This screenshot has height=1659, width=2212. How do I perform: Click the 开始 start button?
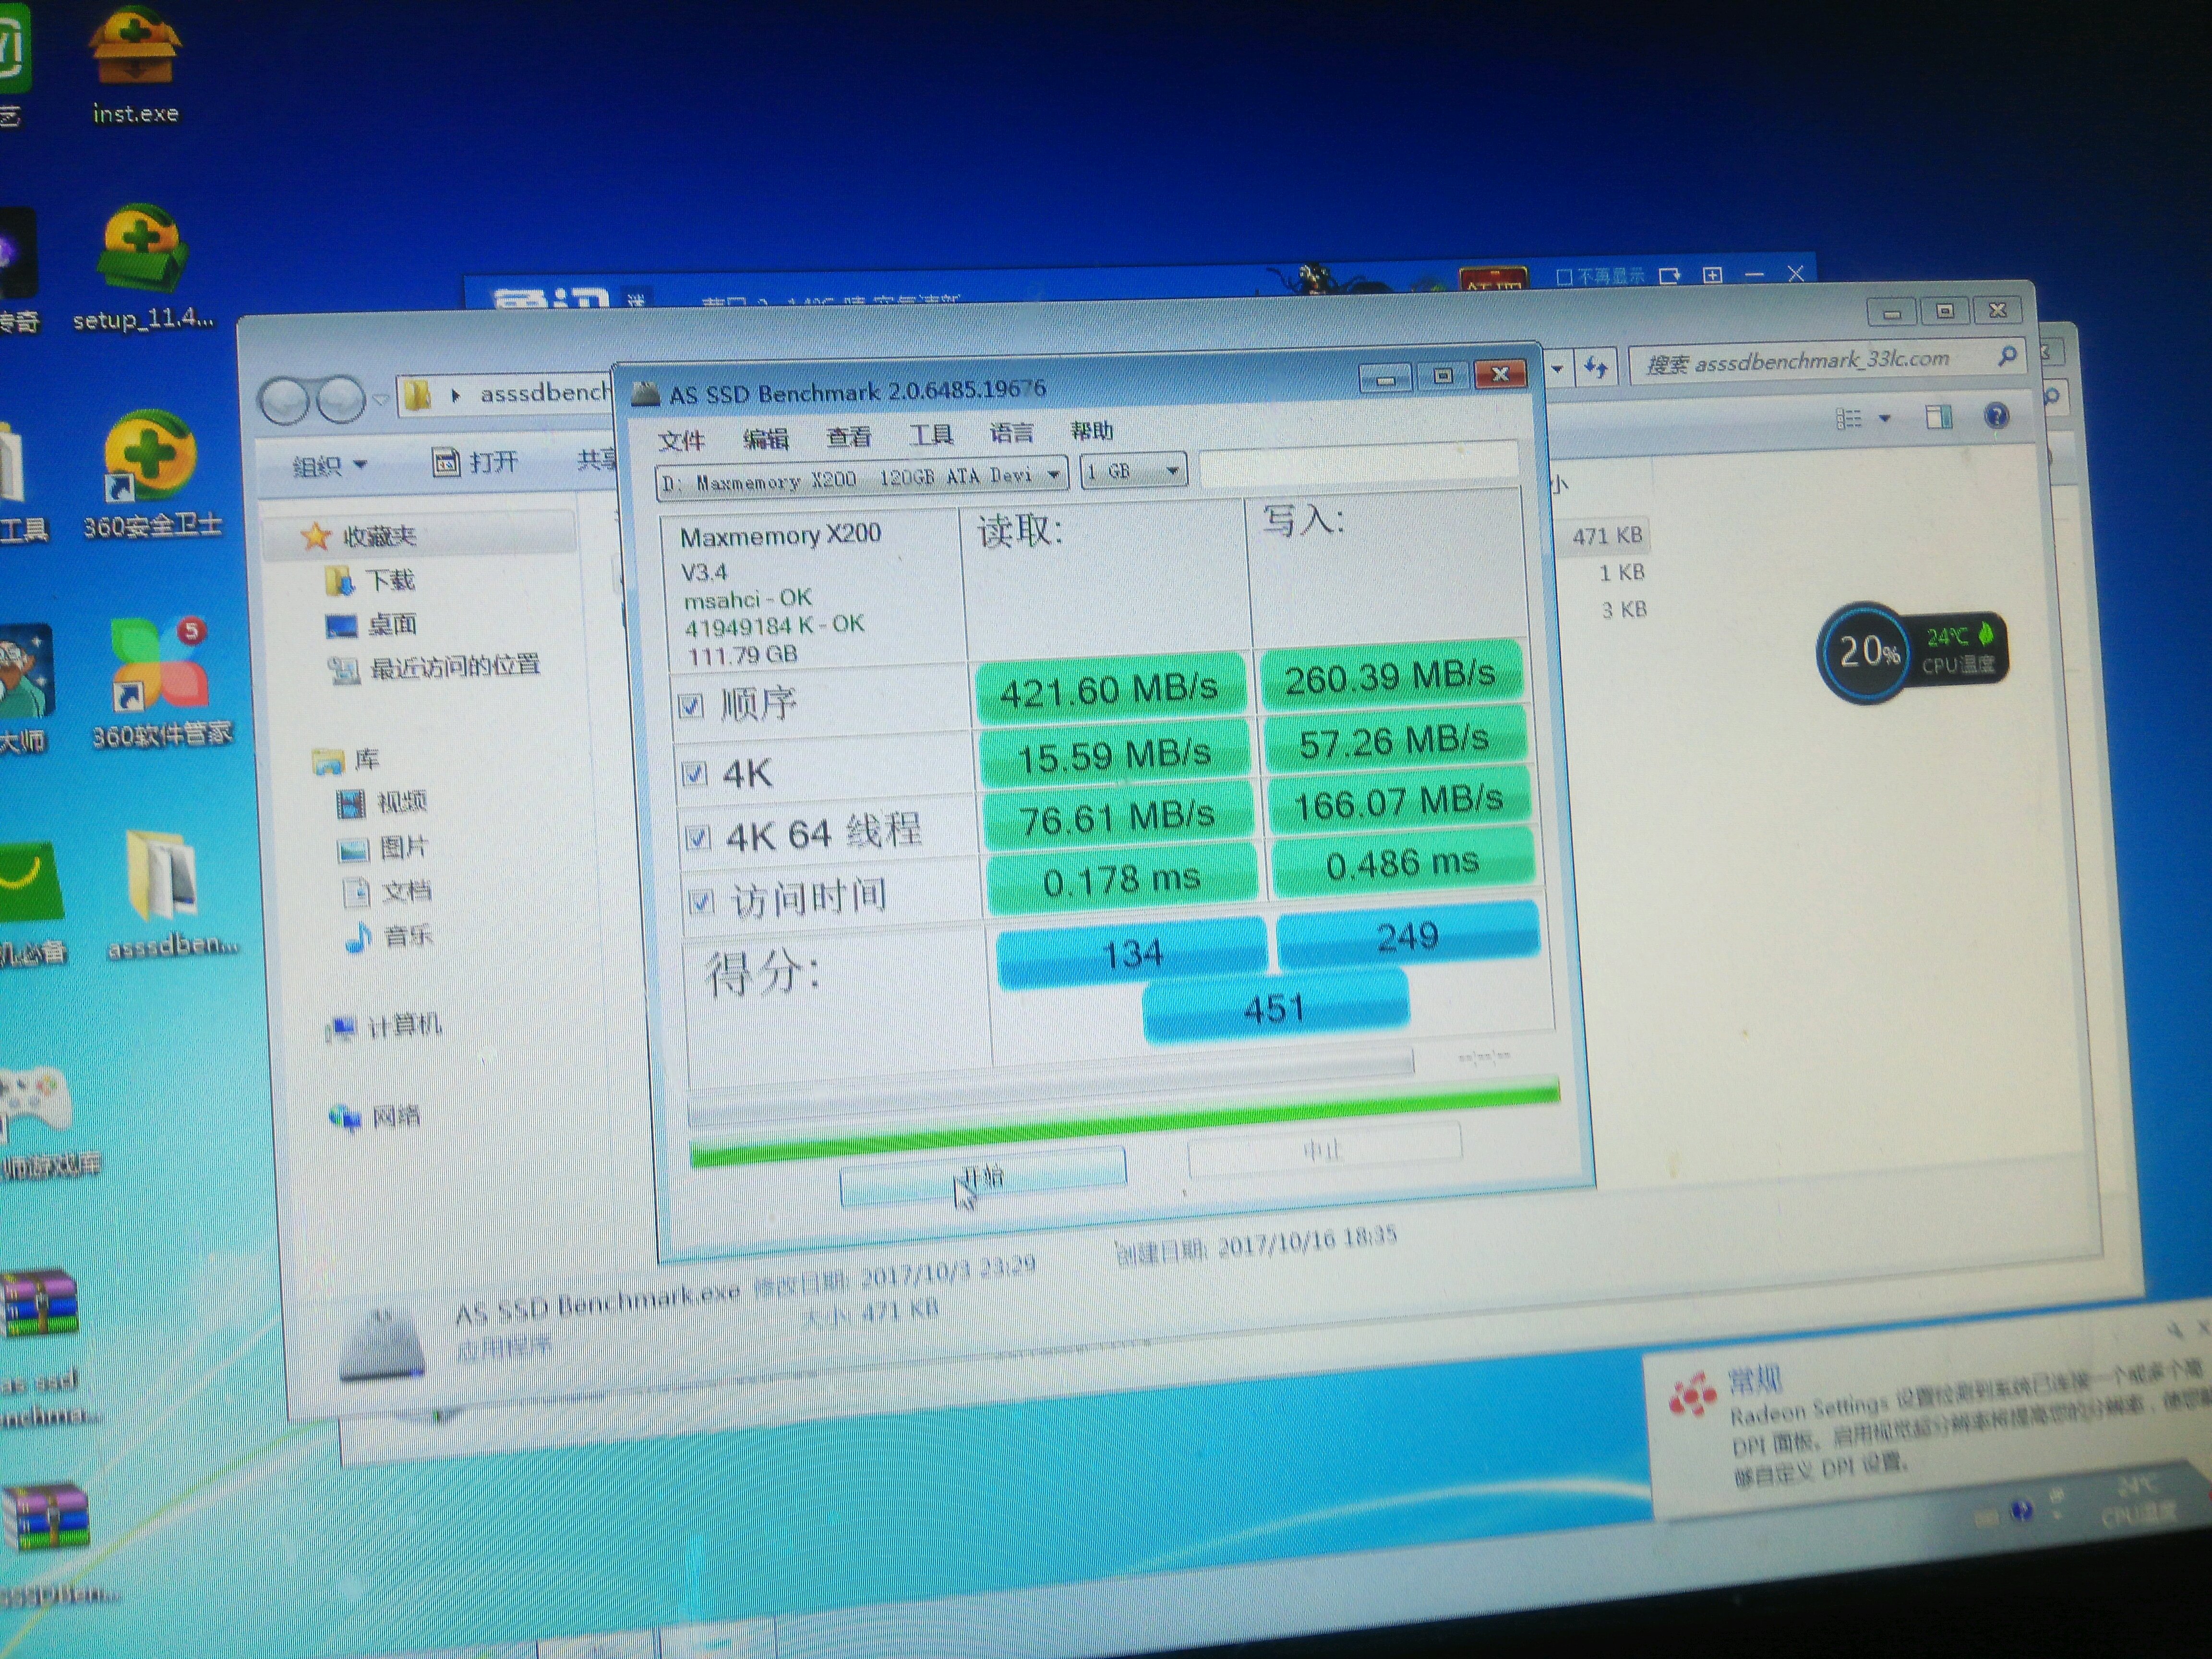coord(983,1177)
